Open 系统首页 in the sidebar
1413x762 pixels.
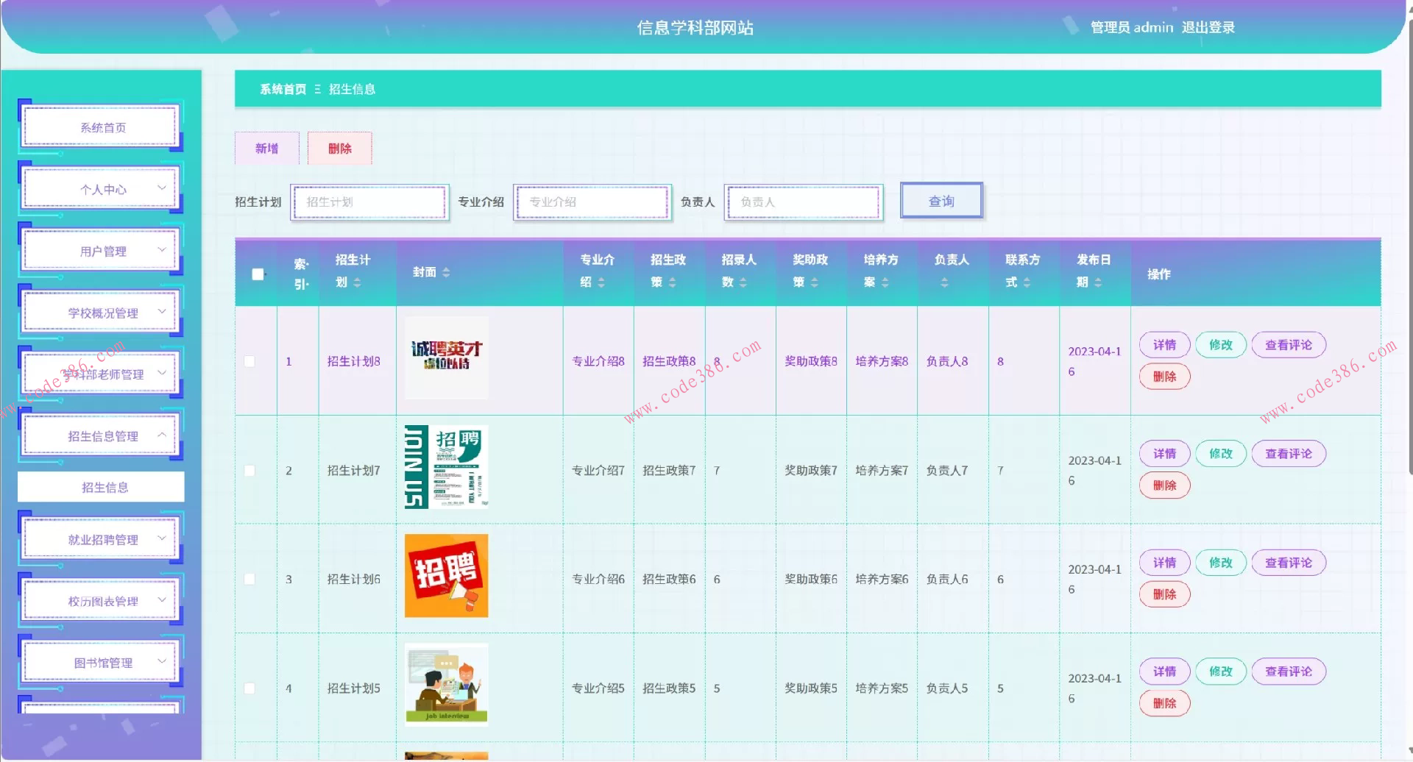(x=102, y=127)
